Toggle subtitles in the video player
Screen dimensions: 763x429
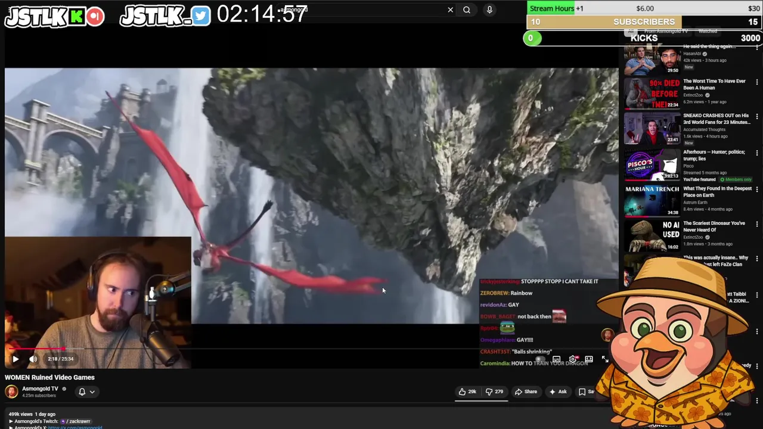point(556,359)
